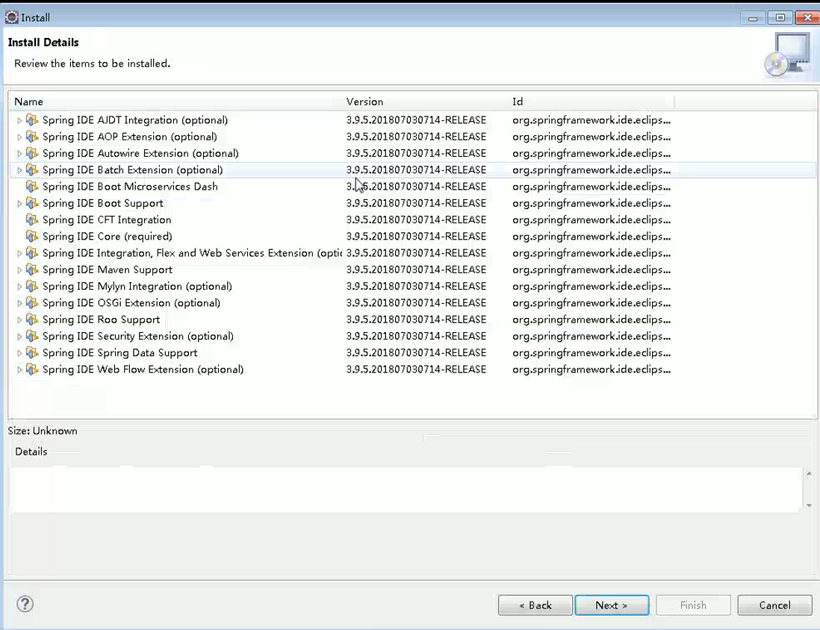The height and width of the screenshot is (630, 820).
Task: Click the feature icon beside Spring IDE Autowire Extension
Action: [32, 154]
